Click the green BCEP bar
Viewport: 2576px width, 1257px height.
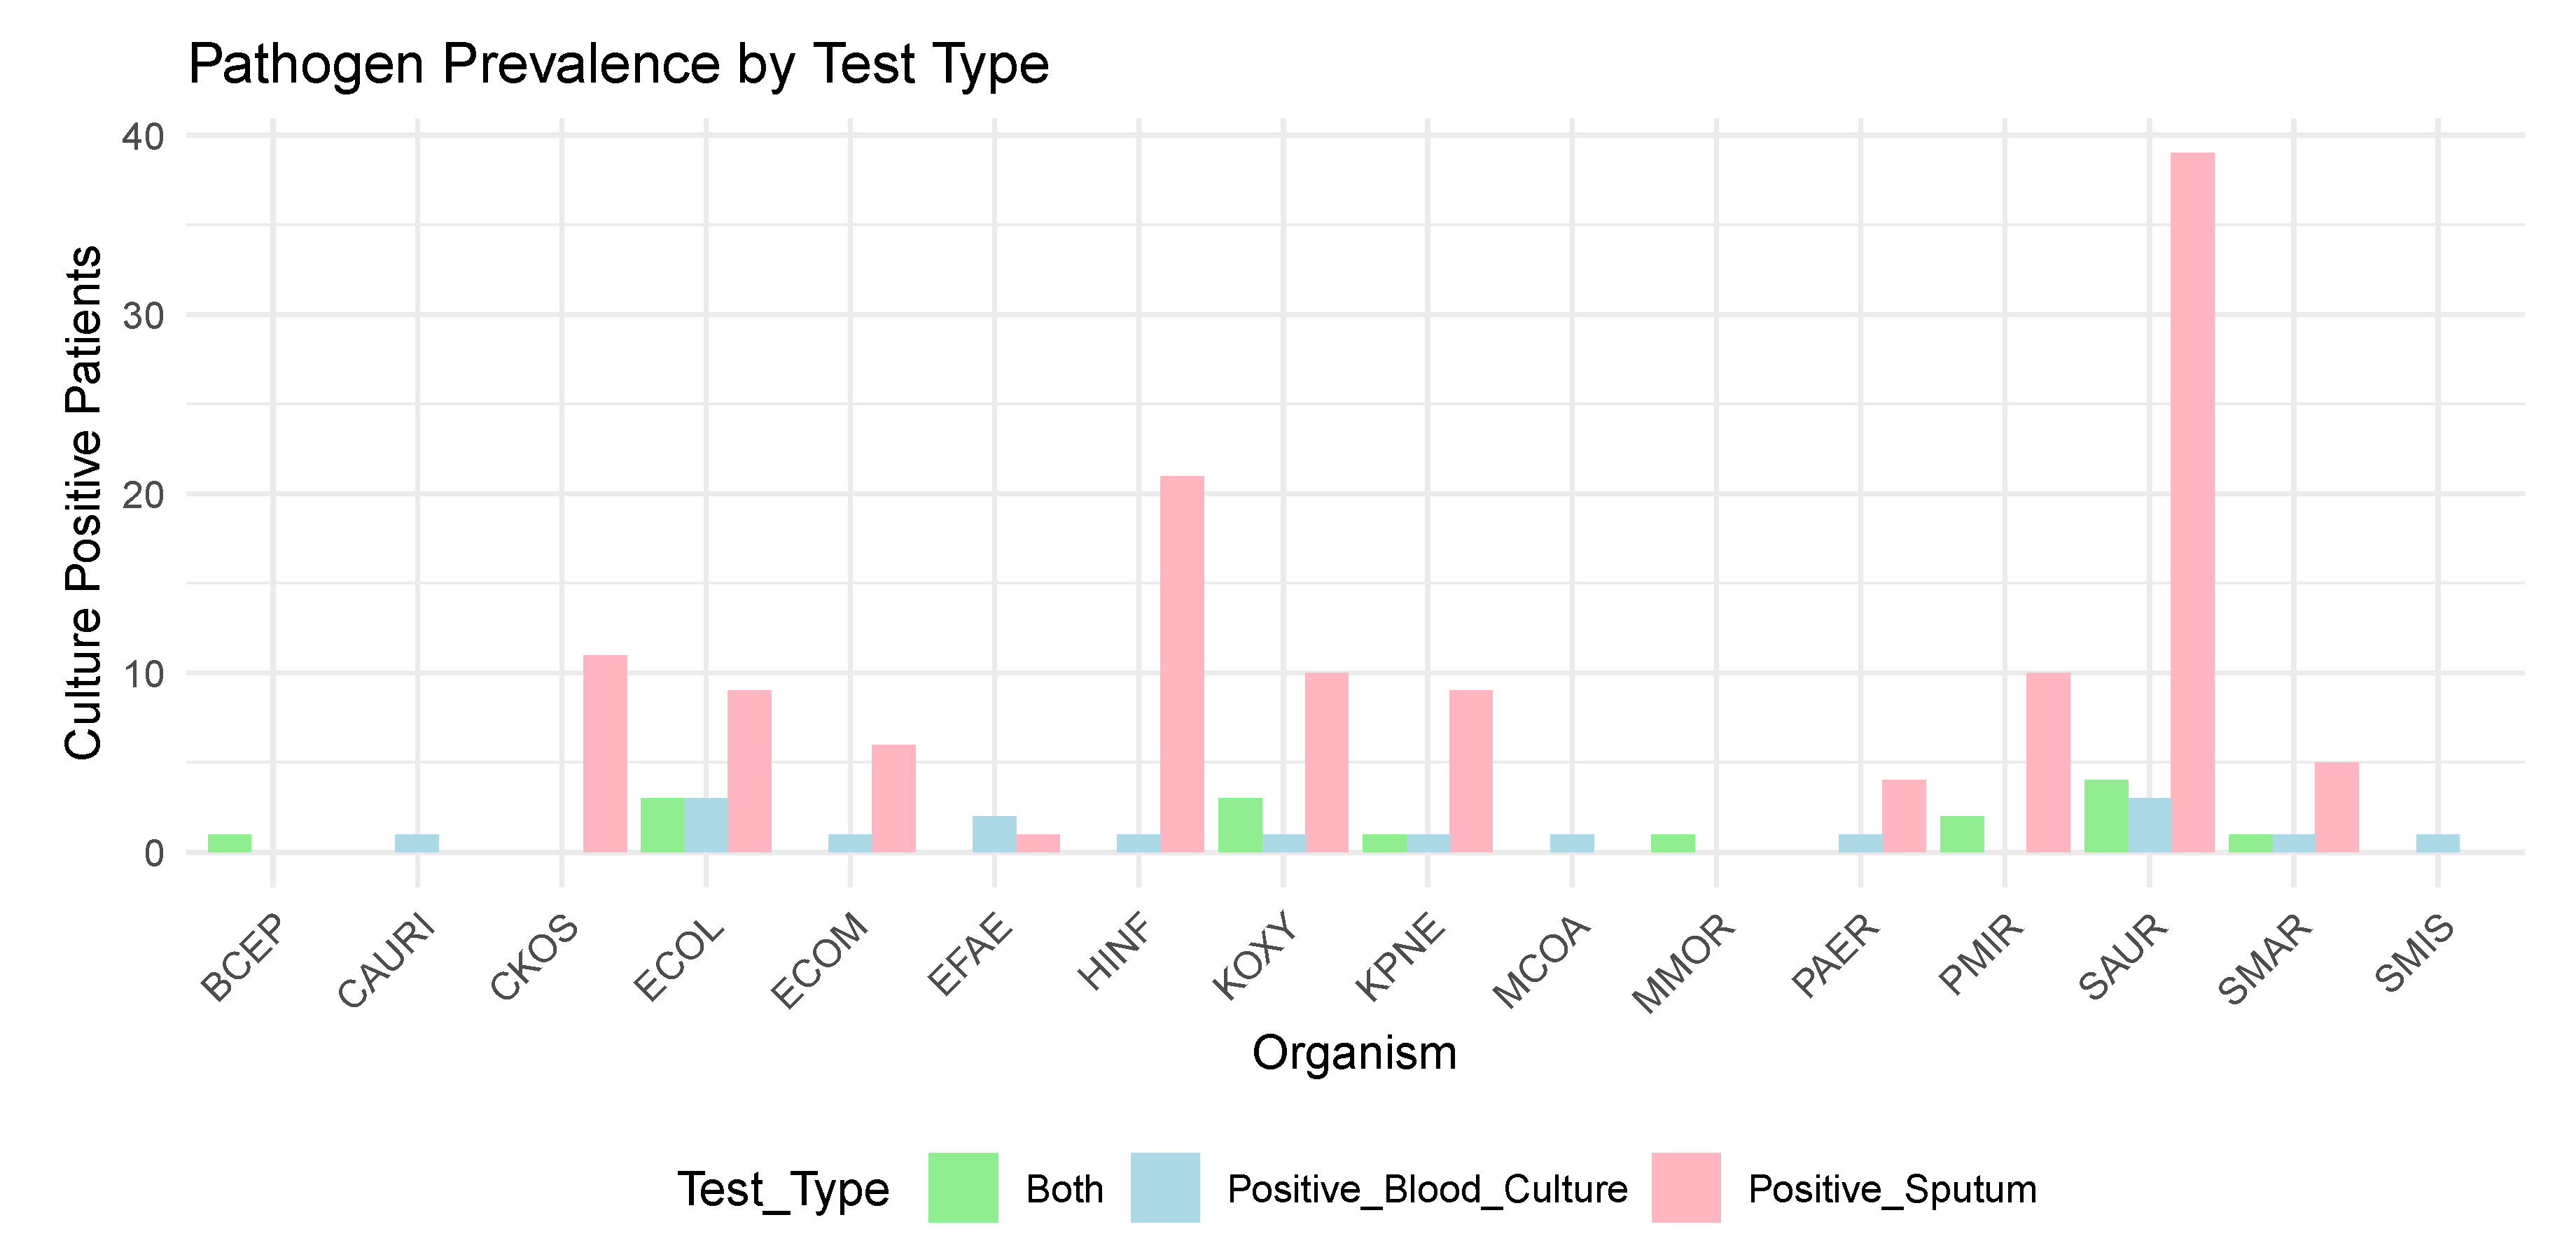click(229, 843)
